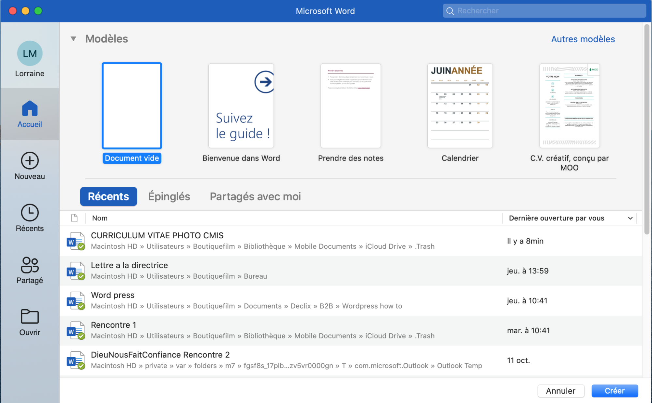Click the 'jeu. à 13:59' timestamp
Screen dimensions: 652x403
528,271
